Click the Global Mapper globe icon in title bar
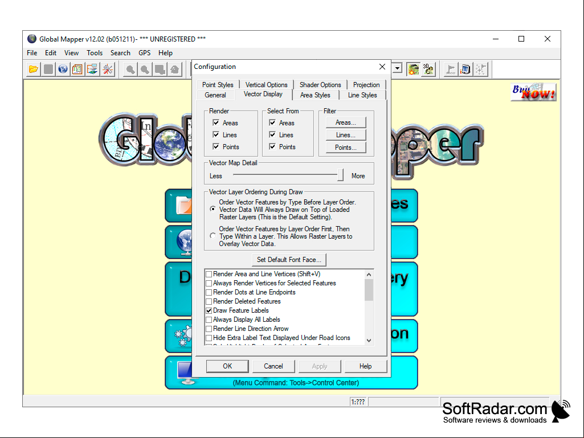The width and height of the screenshot is (584, 438). pyautogui.click(x=32, y=39)
